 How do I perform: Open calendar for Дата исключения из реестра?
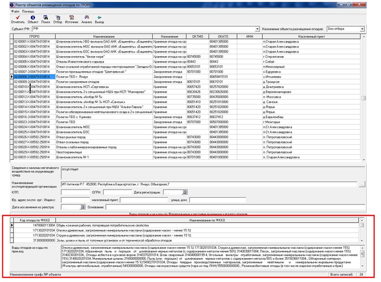click(x=83, y=207)
